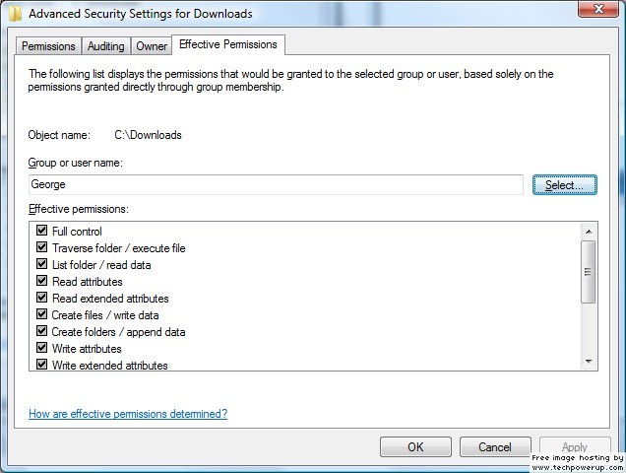Select the Effective Permissions tab
Viewport: 626px width, 473px height.
coord(228,44)
